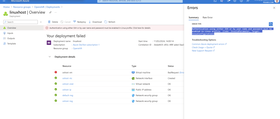
Task: Click the Virtual machine type icon
Action: click(x=133, y=73)
